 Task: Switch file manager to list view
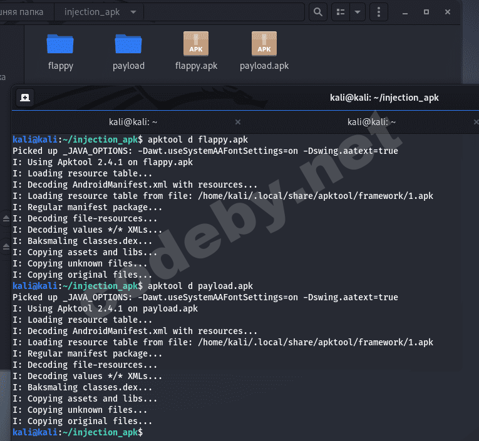341,12
